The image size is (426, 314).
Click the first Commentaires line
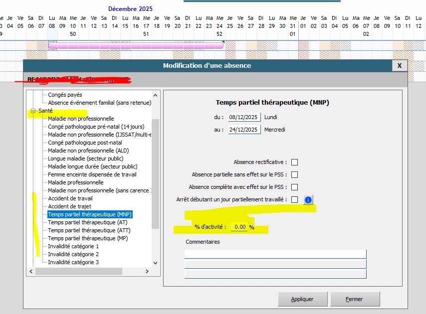click(x=275, y=254)
